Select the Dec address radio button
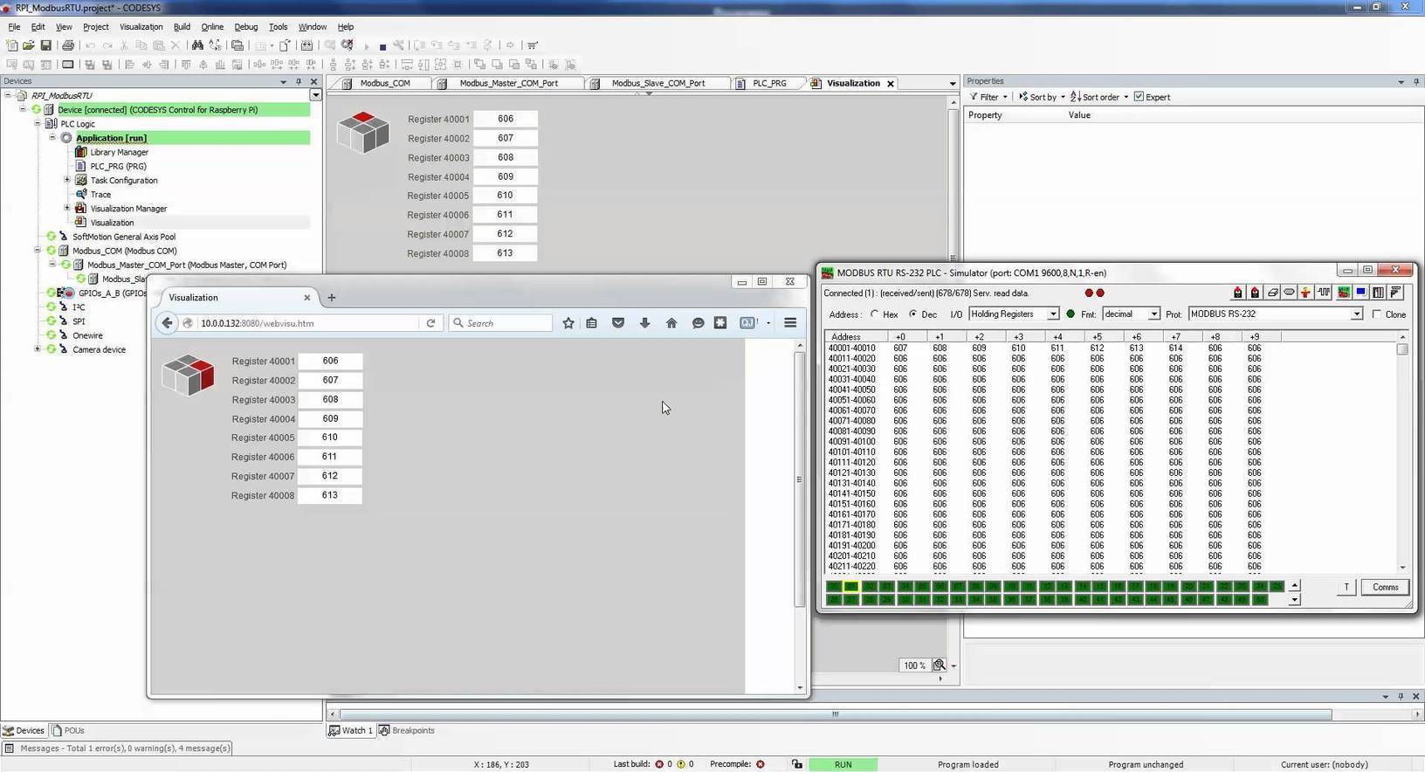Screen dimensions: 1425x772 [x=912, y=314]
